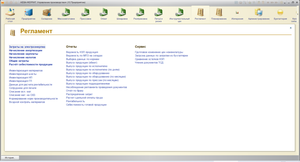Open Формирование норм производительности
300x162 pixels.
[x=33, y=99]
